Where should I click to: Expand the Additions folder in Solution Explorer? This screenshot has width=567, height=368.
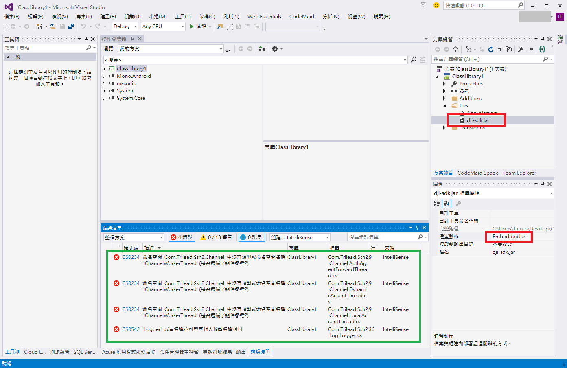(x=444, y=99)
